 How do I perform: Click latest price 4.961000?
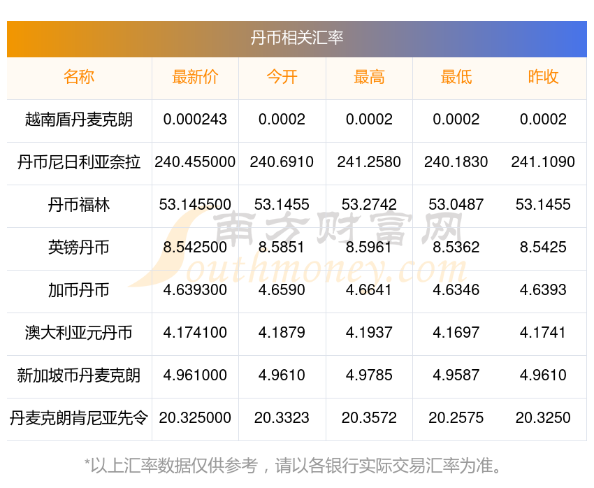point(195,375)
